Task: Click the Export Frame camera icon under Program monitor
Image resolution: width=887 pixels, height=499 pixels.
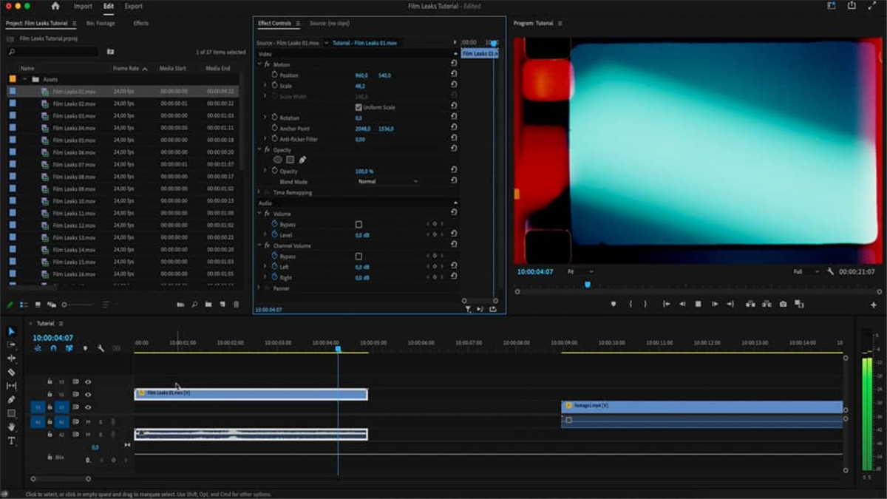Action: click(x=782, y=303)
